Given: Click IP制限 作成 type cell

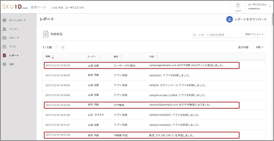Looking at the screenshot, I should (121, 135).
